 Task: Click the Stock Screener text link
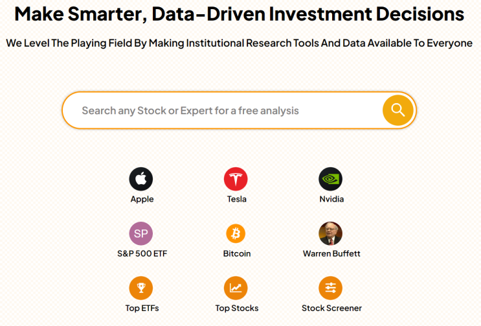331,308
